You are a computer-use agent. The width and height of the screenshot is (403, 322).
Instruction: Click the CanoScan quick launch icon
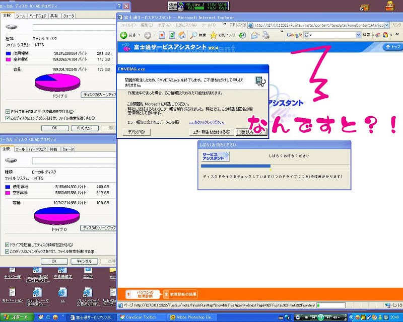tap(41, 317)
